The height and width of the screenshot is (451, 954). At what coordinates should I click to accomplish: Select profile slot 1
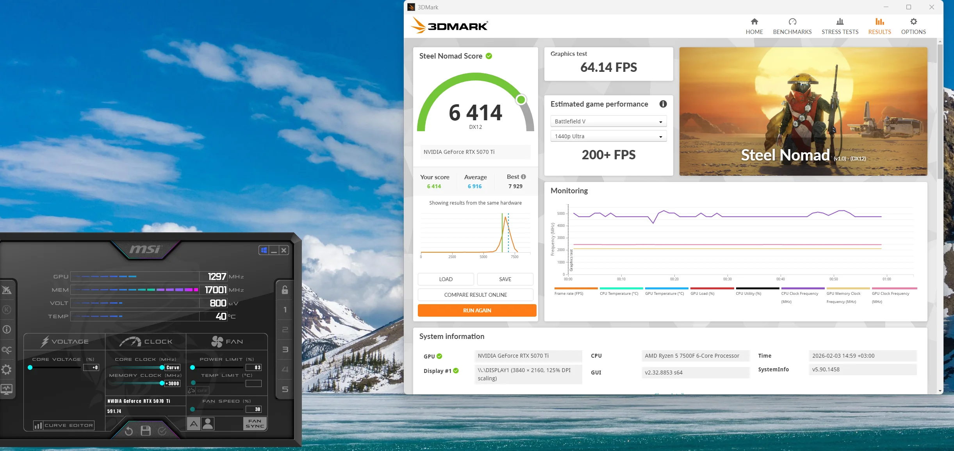click(285, 310)
